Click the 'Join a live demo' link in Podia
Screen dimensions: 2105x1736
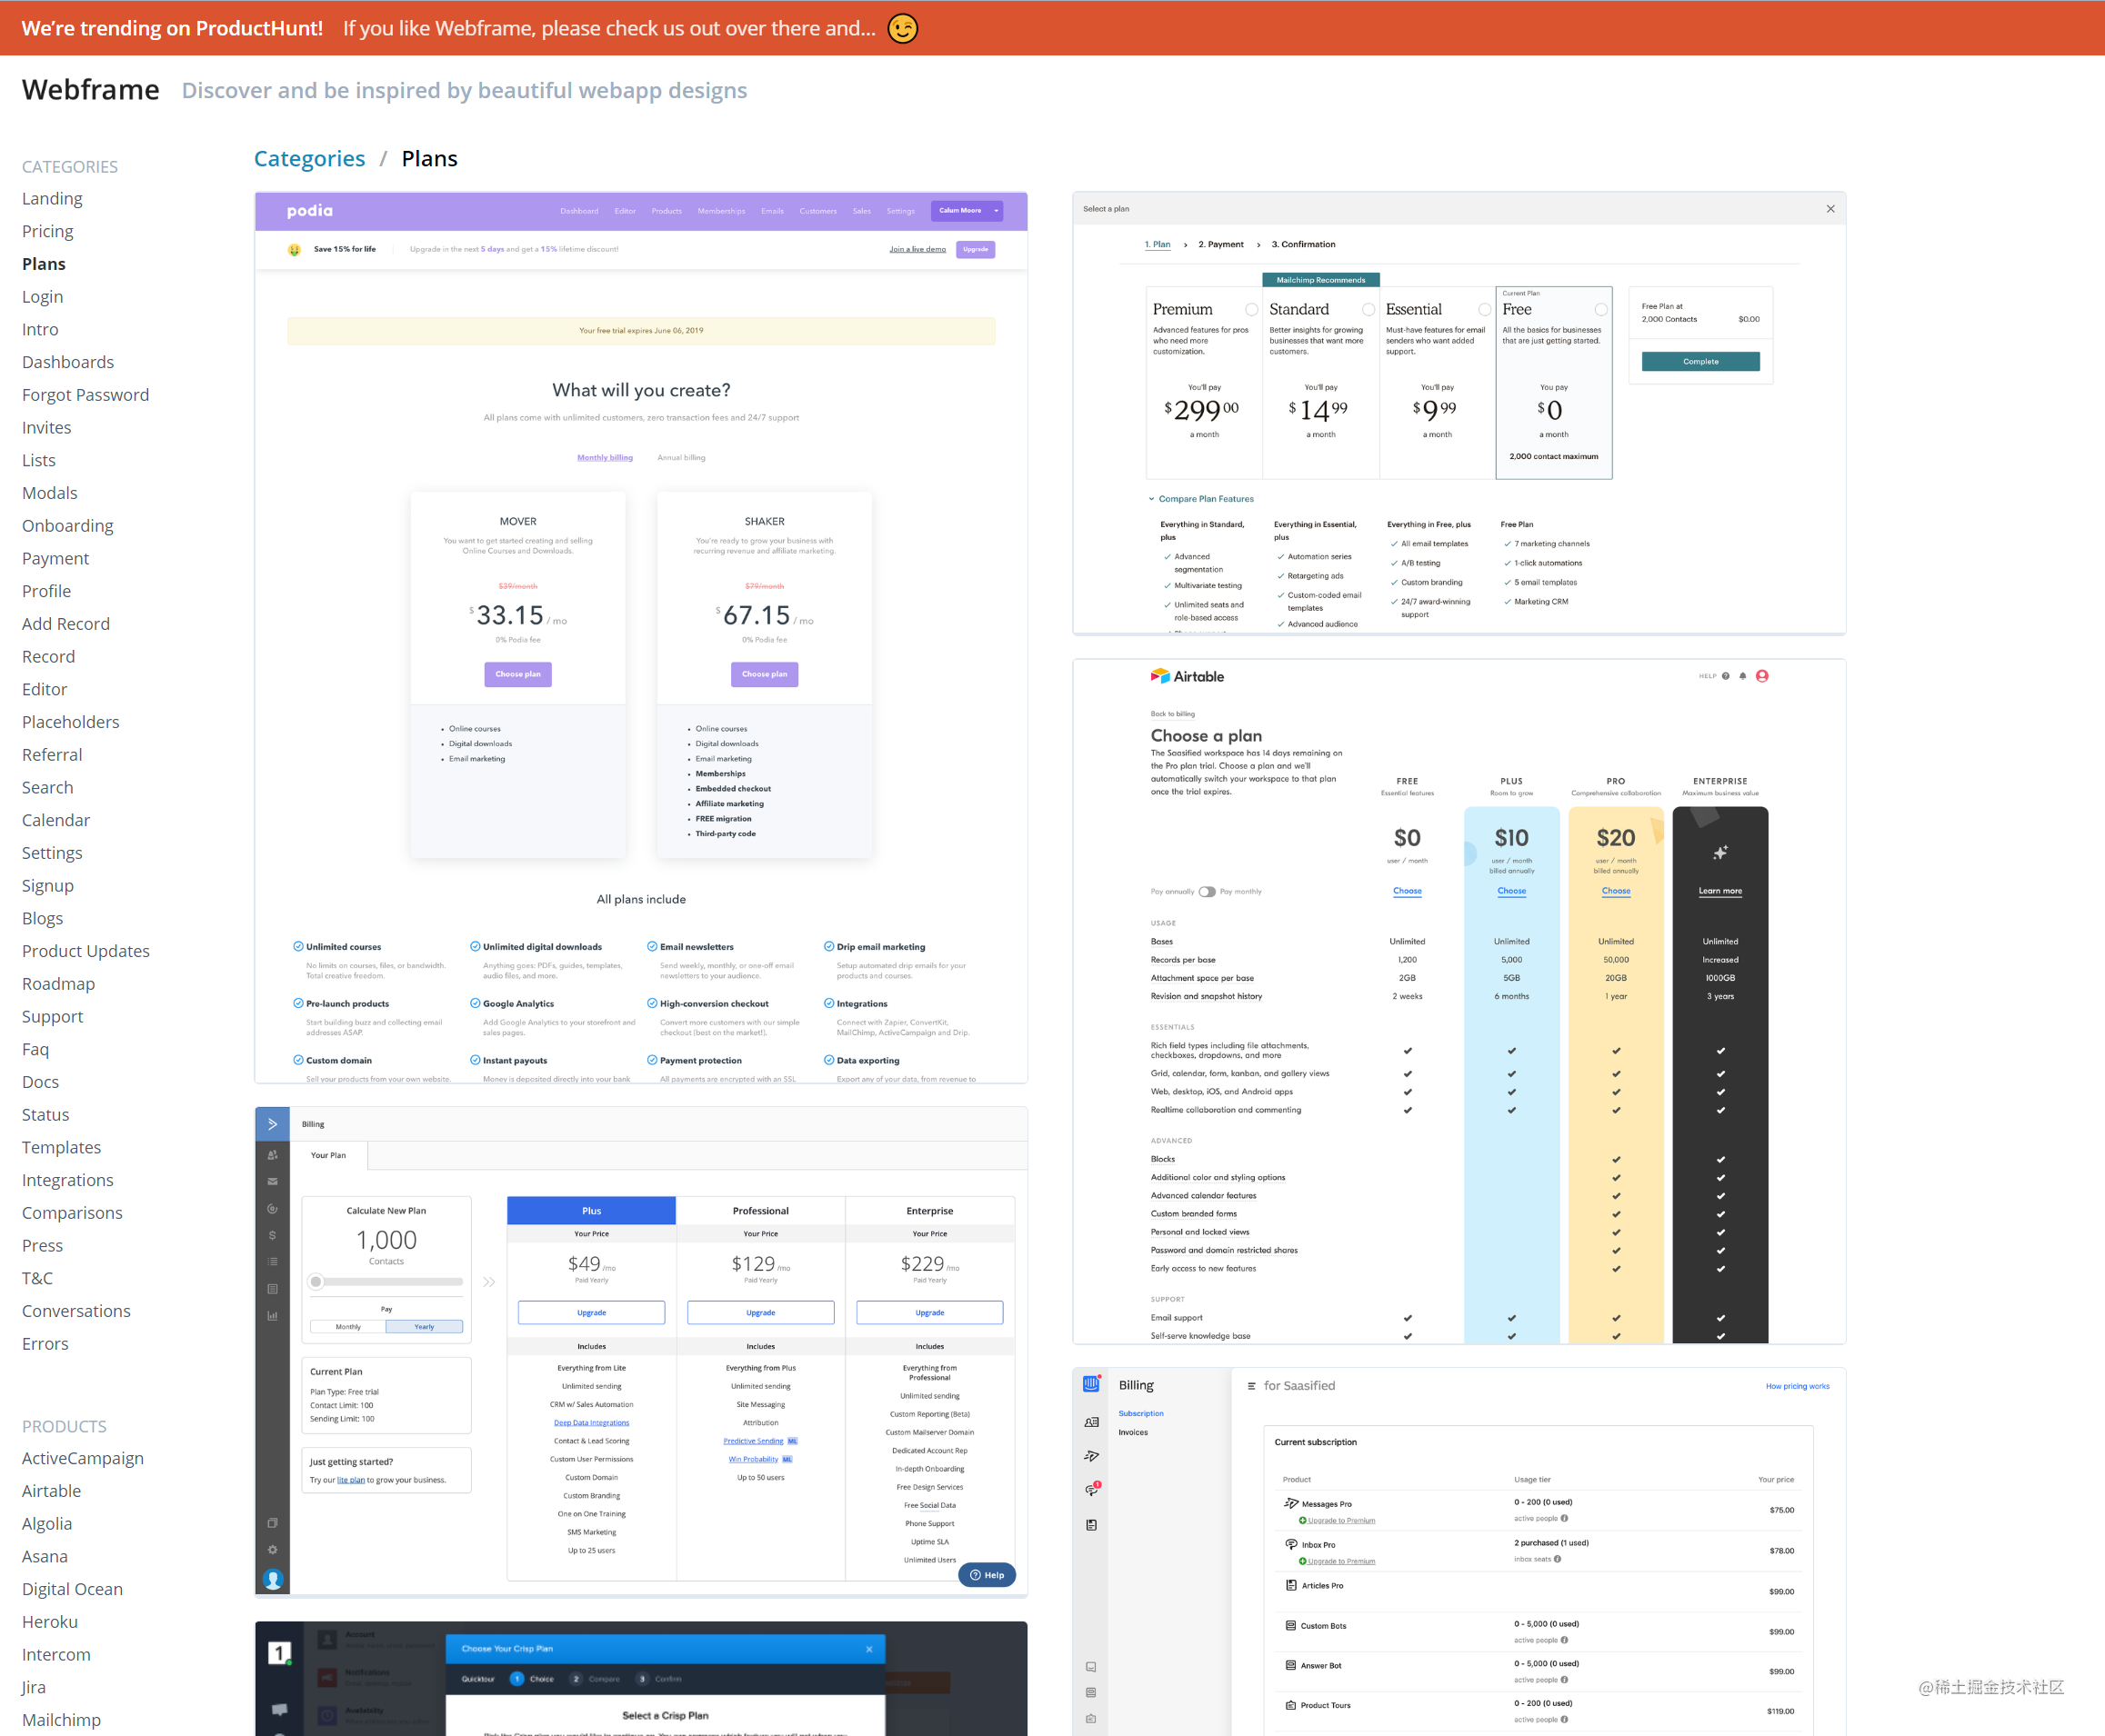tap(917, 249)
